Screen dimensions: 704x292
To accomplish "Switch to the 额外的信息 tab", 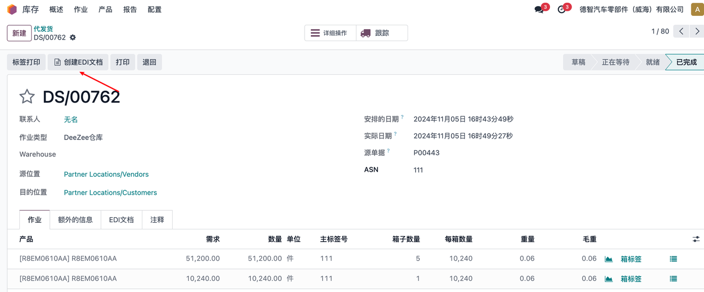I will point(75,220).
